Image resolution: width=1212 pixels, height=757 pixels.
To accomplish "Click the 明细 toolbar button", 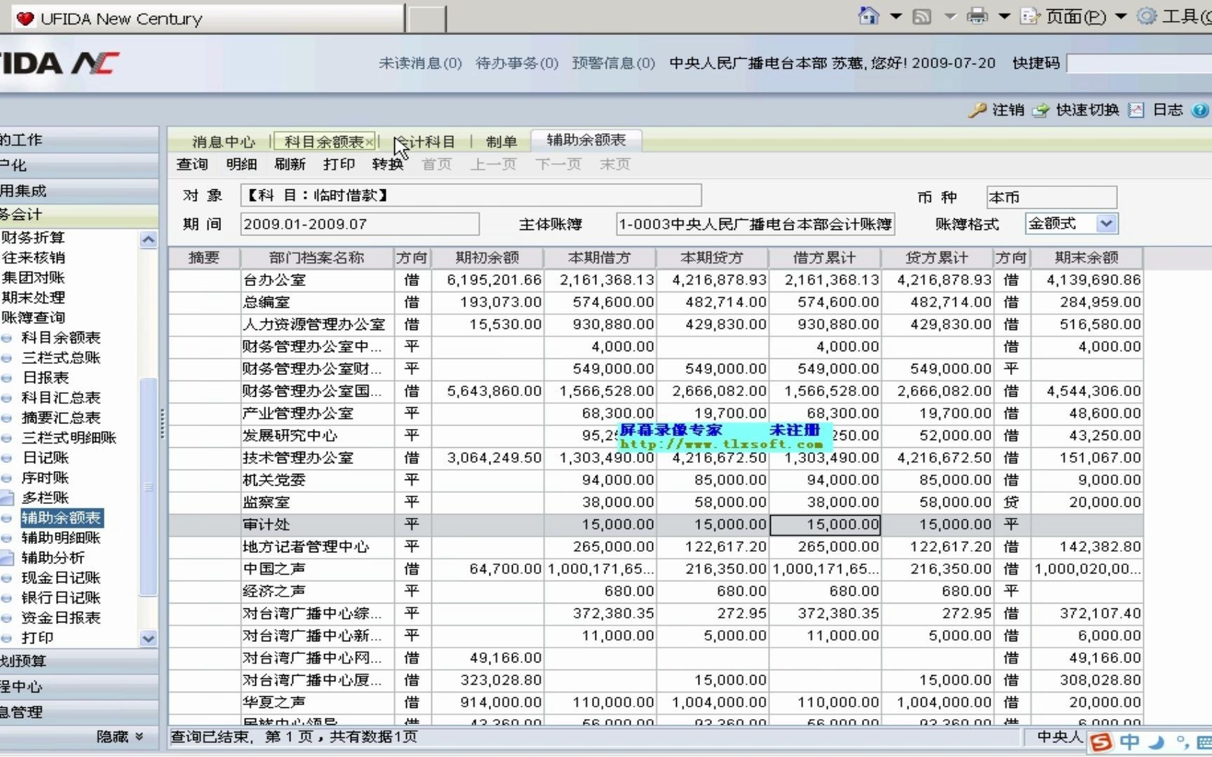I will pos(241,164).
